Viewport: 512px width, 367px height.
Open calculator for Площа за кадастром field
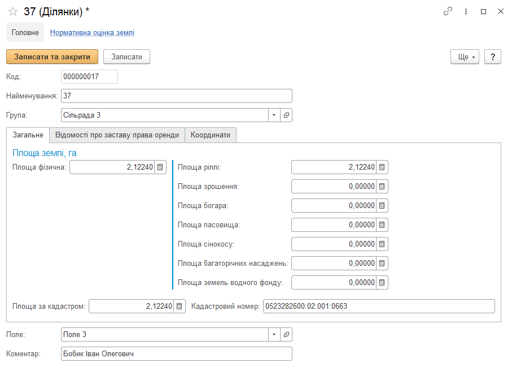pyautogui.click(x=179, y=306)
